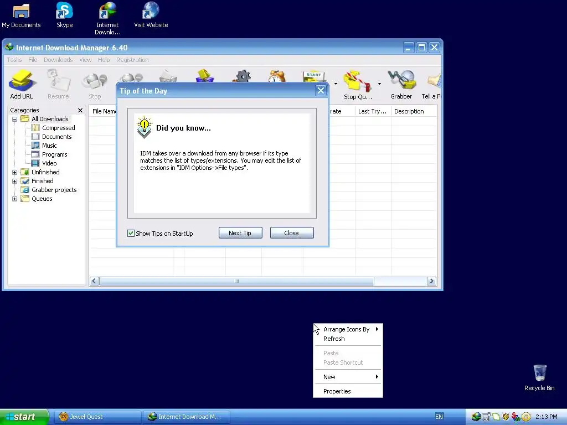Viewport: 567px width, 425px height.
Task: Expand the Finished tree node
Action: pyautogui.click(x=15, y=181)
